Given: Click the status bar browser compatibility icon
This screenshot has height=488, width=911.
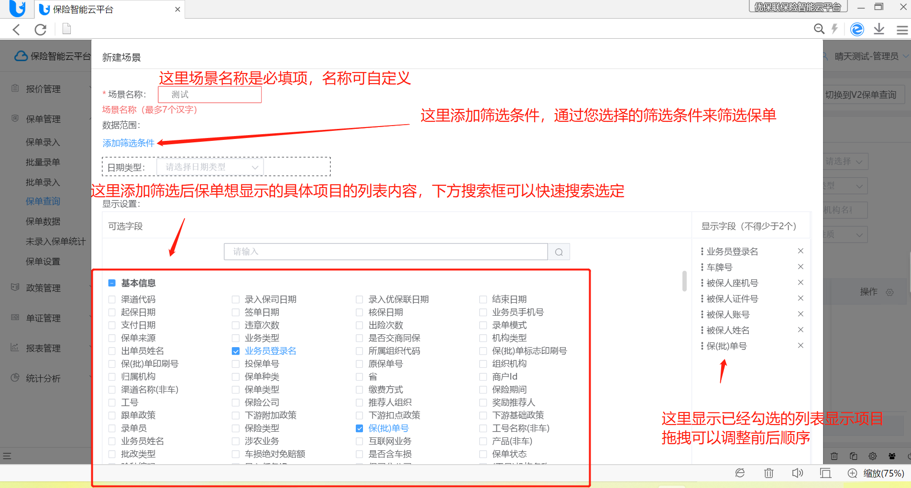Looking at the screenshot, I should (740, 473).
